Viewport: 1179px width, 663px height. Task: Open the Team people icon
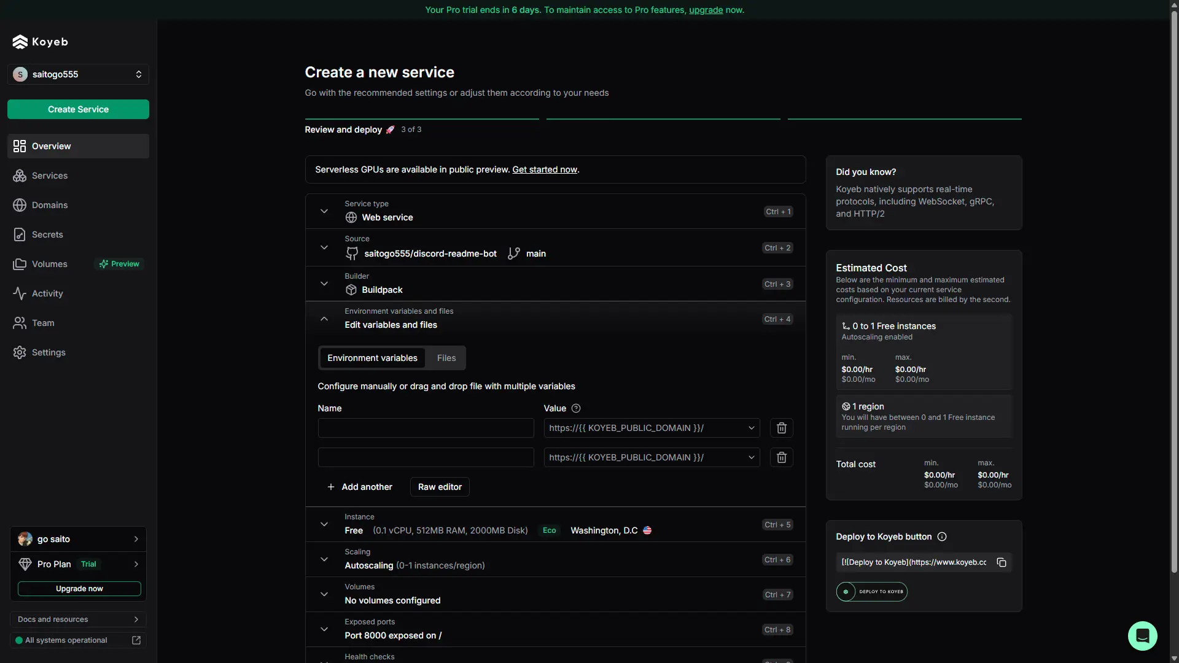point(20,323)
